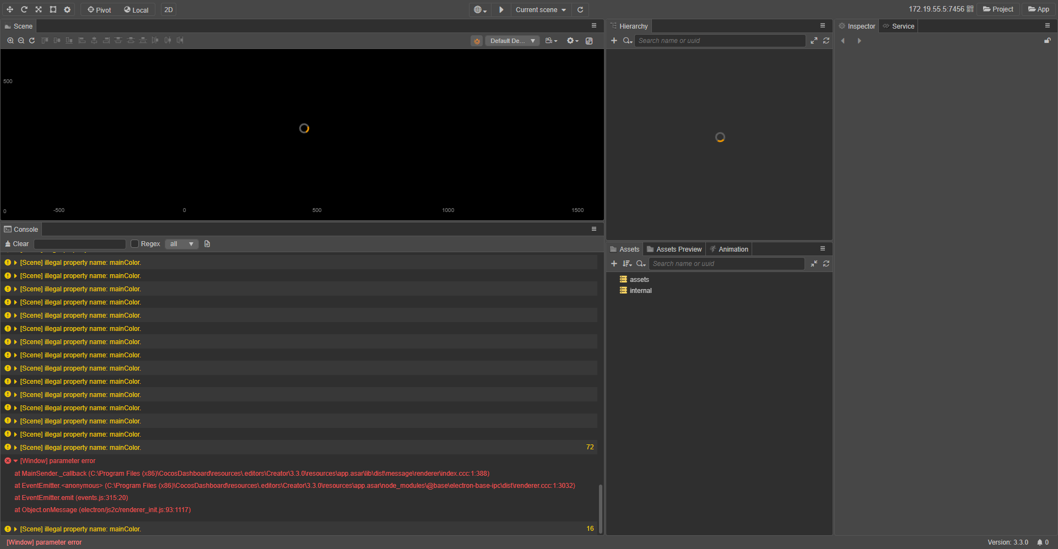1058x549 pixels.
Task: Go back in Inspector history
Action: [843, 41]
